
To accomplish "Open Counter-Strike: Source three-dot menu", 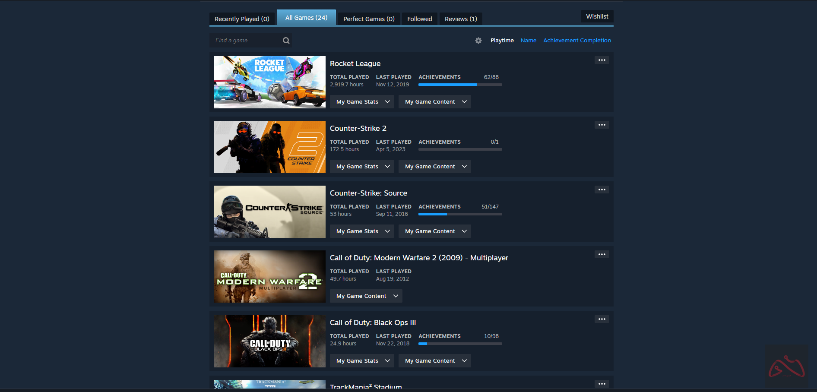I will click(602, 190).
